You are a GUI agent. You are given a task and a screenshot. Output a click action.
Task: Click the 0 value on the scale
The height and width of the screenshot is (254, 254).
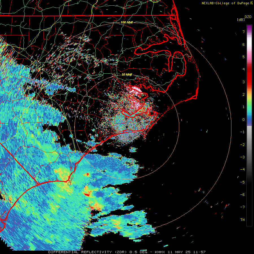point(244,120)
